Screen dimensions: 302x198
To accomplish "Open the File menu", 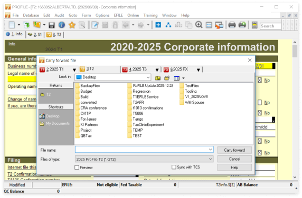I will (x=15, y=15).
